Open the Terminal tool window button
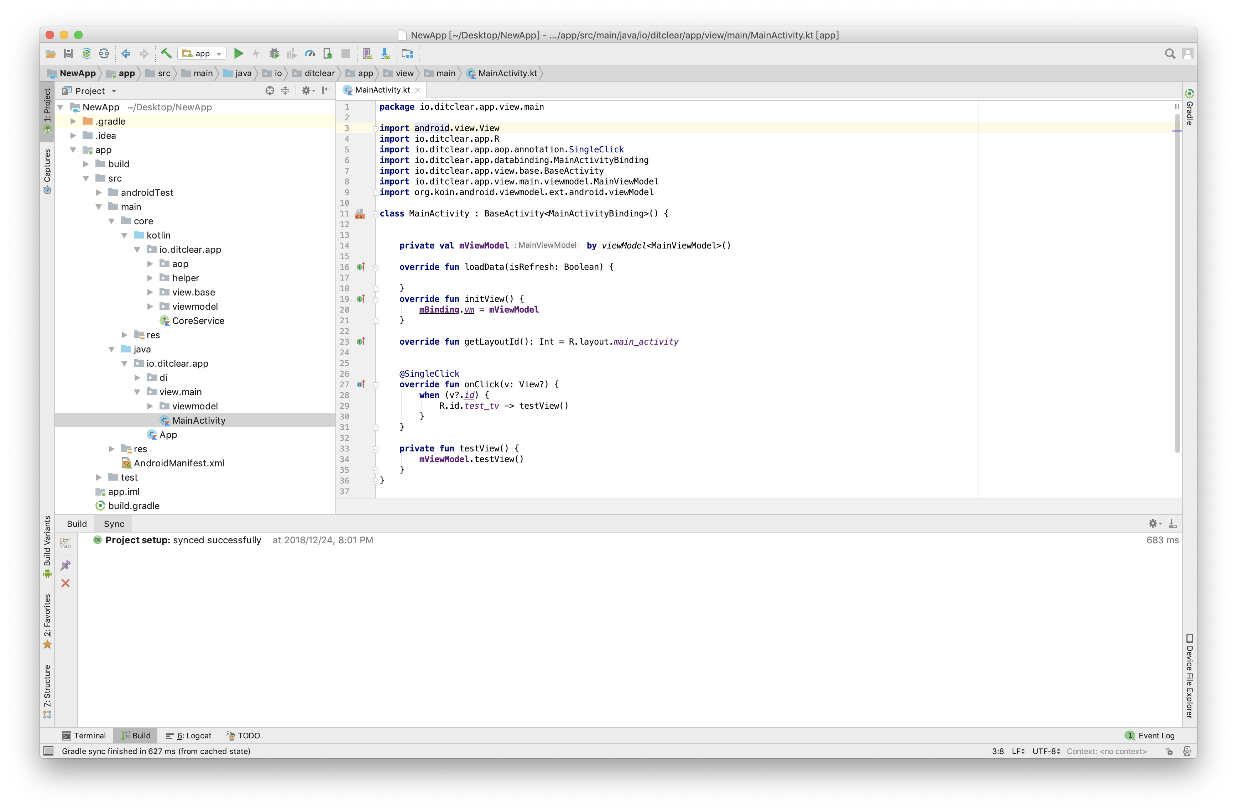1237x811 pixels. [x=84, y=735]
